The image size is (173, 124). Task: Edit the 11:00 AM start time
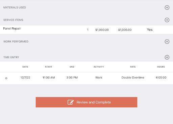click(x=49, y=78)
